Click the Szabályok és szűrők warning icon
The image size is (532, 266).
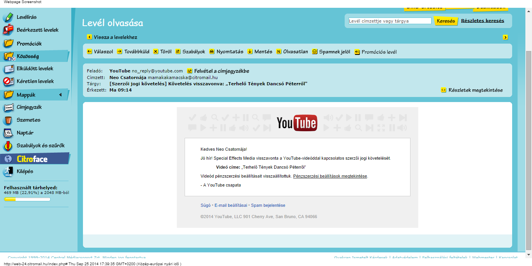click(8, 146)
